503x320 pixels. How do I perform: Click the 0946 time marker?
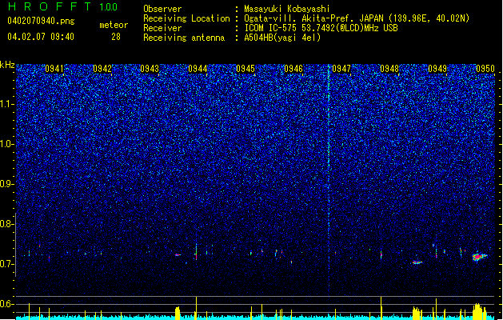293,69
